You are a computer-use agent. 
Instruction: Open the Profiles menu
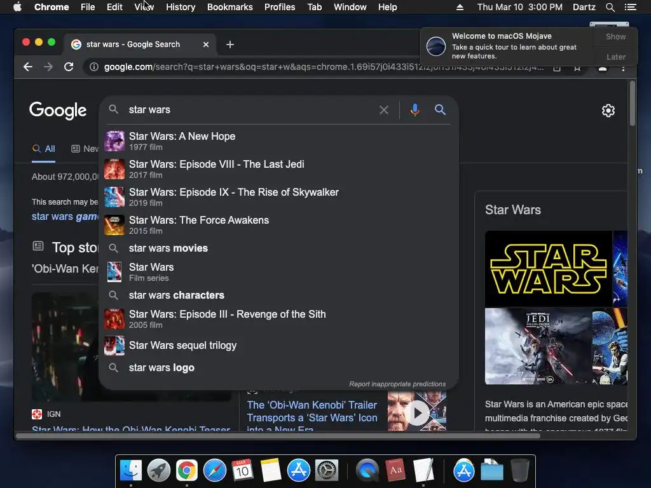pyautogui.click(x=280, y=7)
